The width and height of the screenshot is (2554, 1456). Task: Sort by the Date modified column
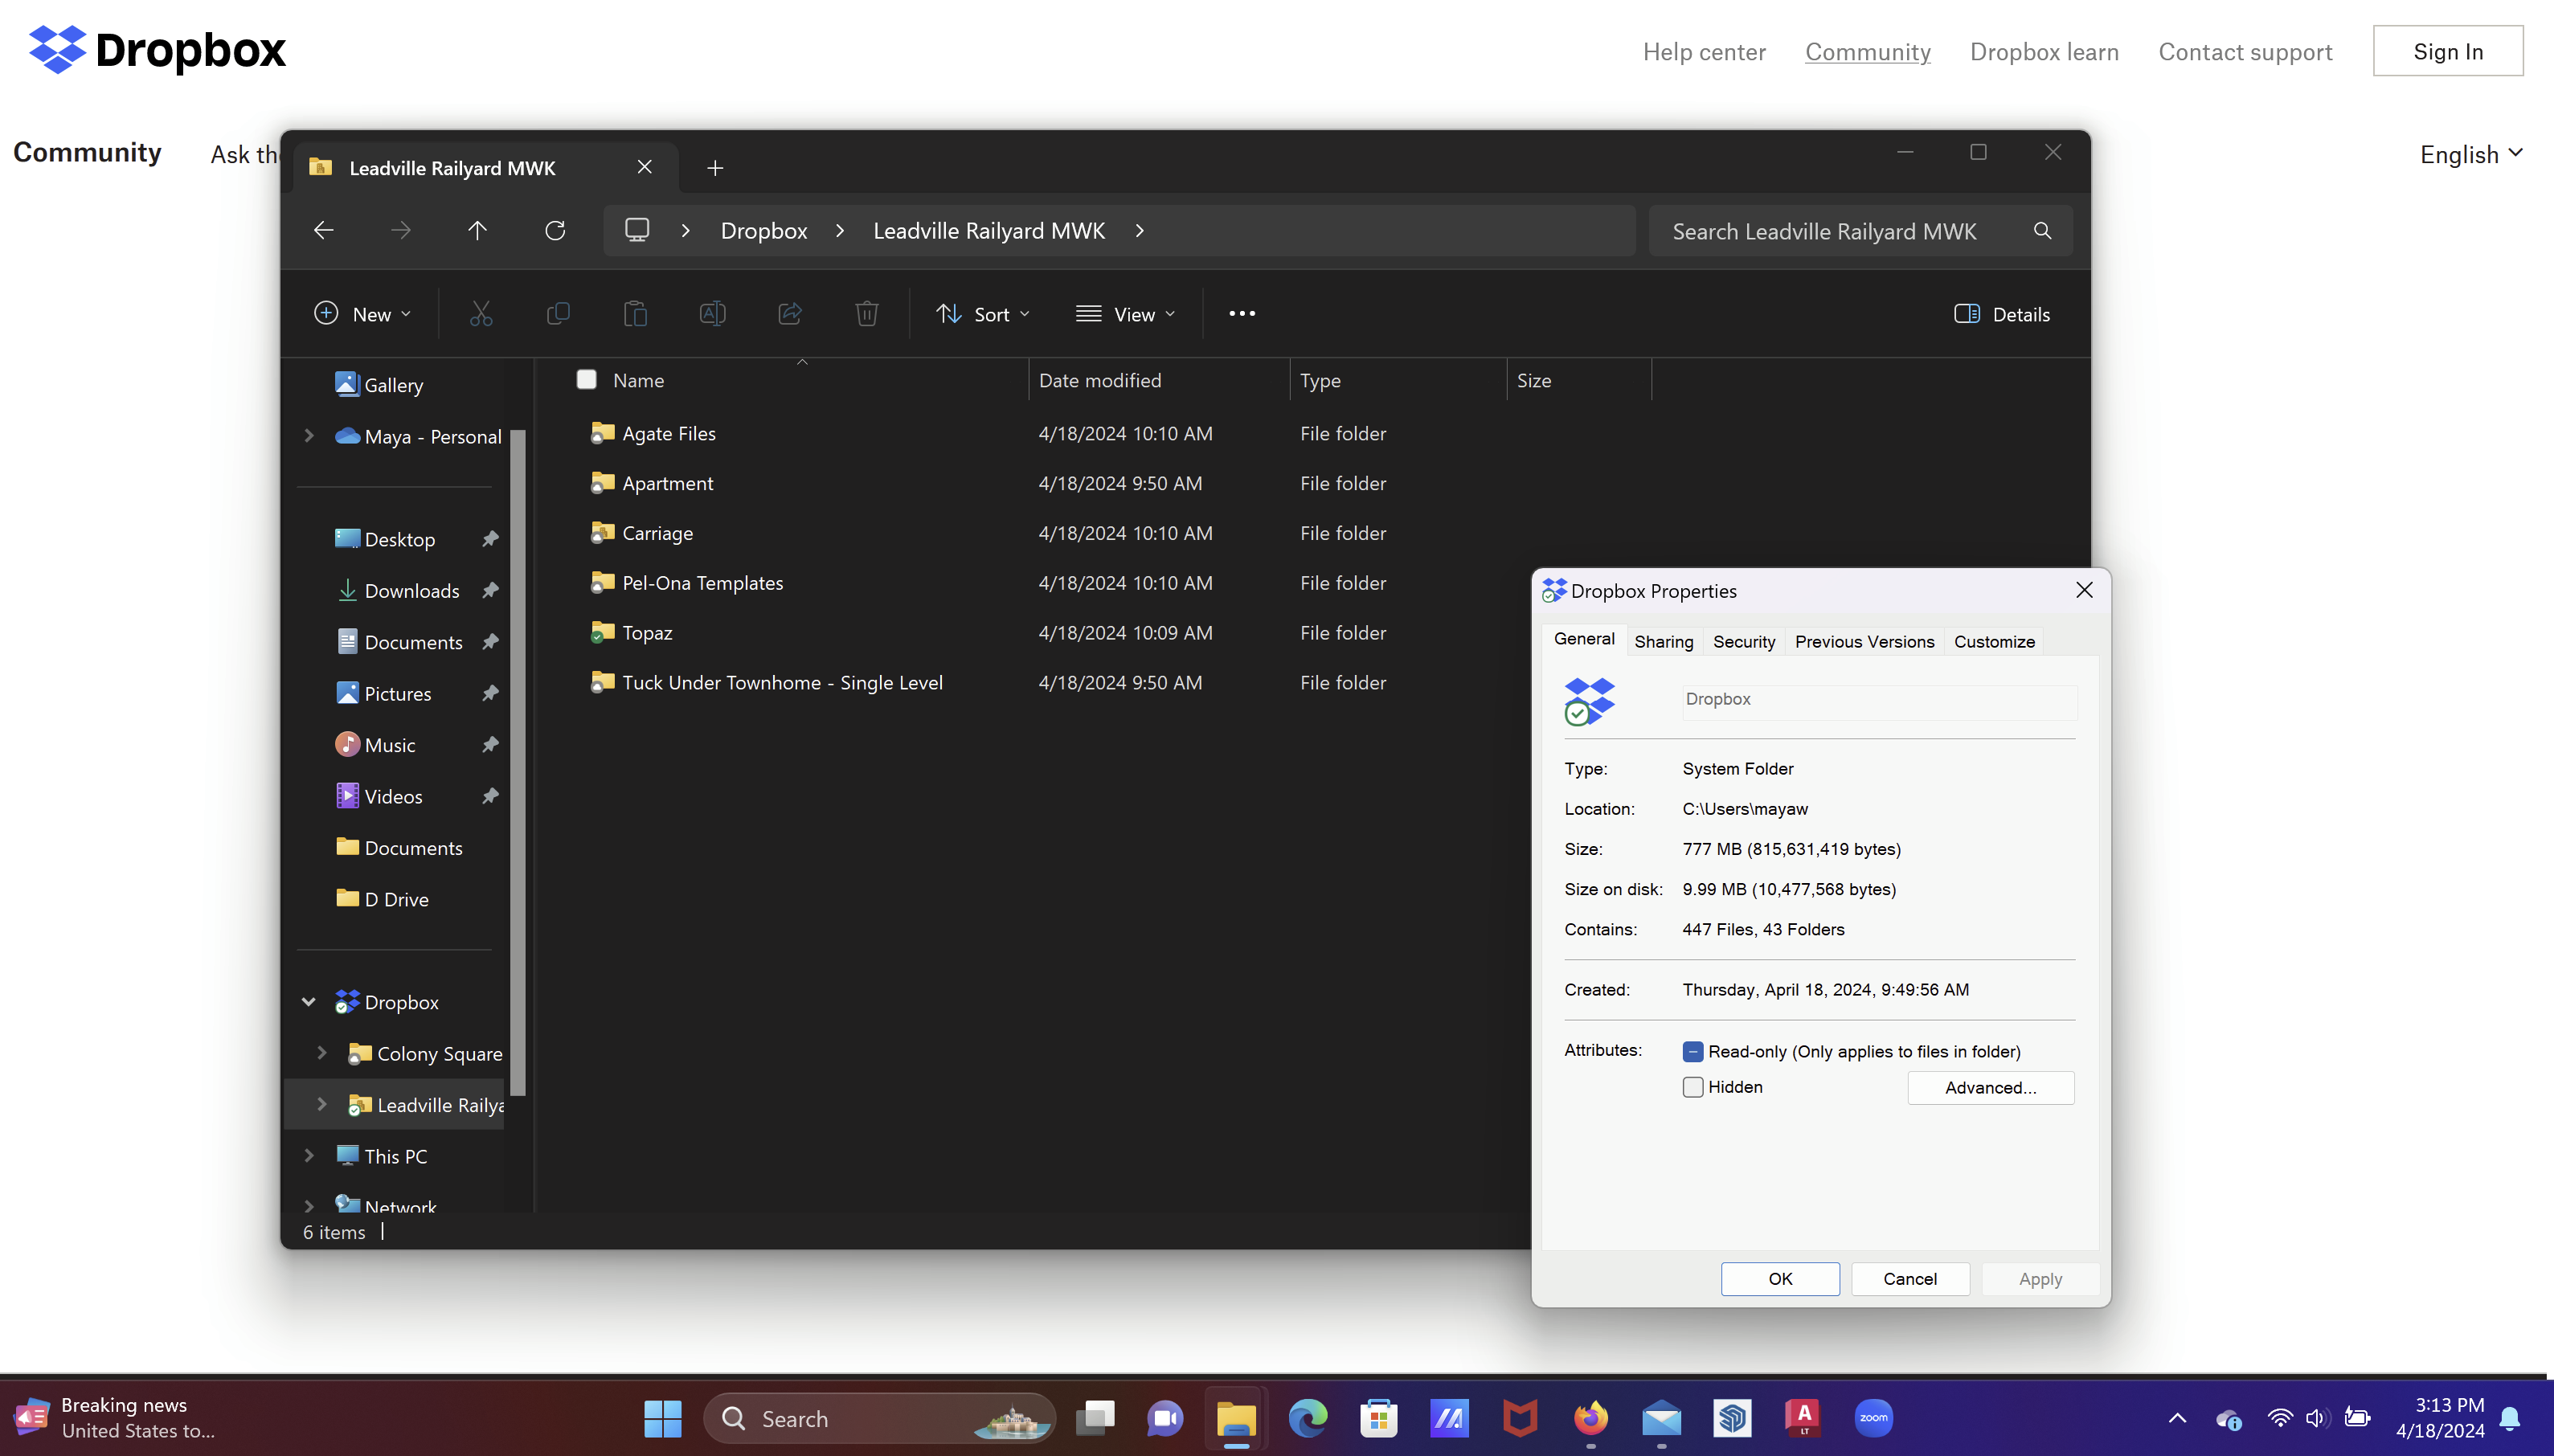(x=1100, y=380)
